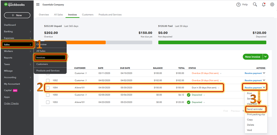Screen dimensions: 277x135
Task: Click customer Ailene101 in invoice 1054 row
Action: [x=79, y=88]
